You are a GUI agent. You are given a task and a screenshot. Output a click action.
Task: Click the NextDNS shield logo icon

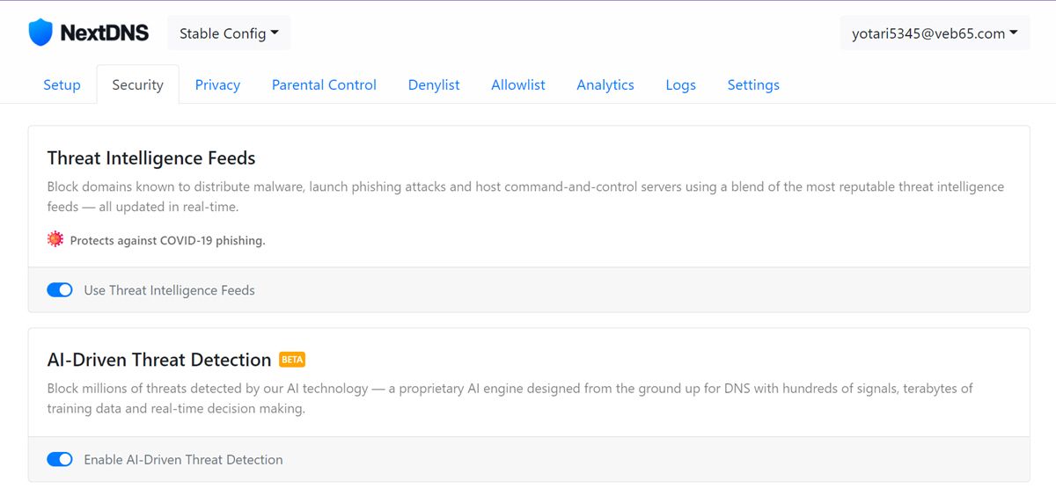click(40, 33)
